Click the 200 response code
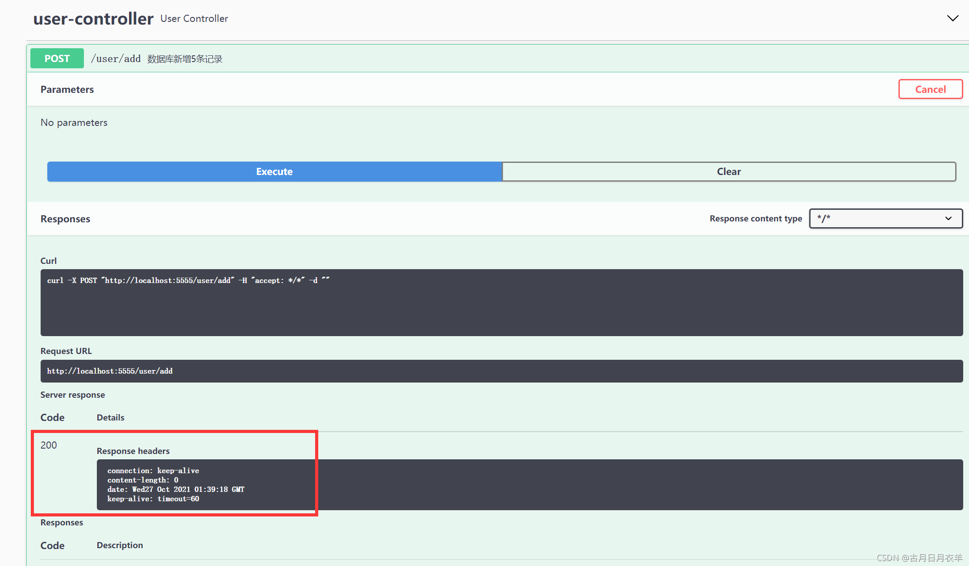Screen dimensions: 969x566 (49, 445)
